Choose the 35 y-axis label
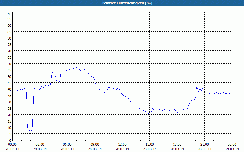This screenshot has width=244, height=152. [9, 95]
